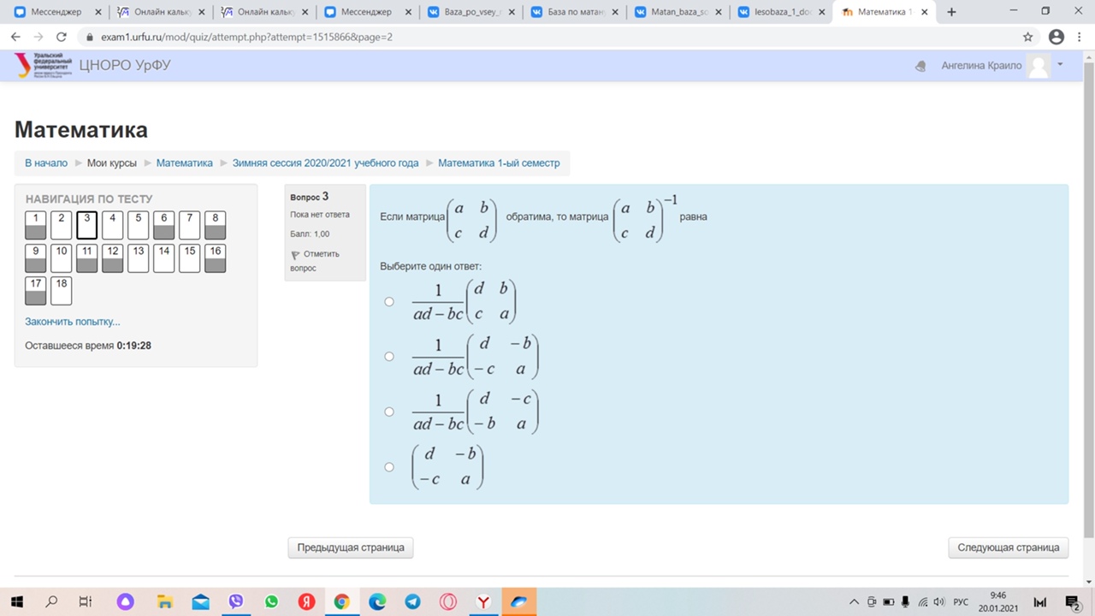The width and height of the screenshot is (1095, 616).
Task: Select answer 1/(ad-bc) with d -c -b a
Action: pyautogui.click(x=389, y=412)
